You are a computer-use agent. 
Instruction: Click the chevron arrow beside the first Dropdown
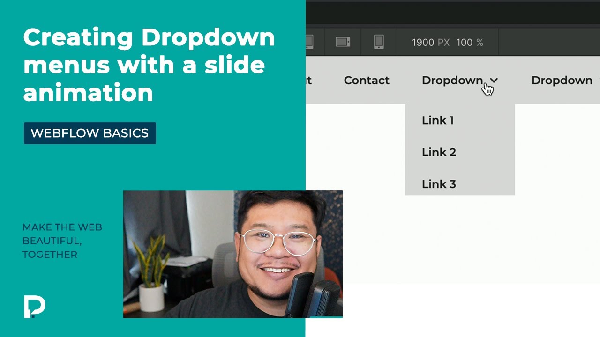click(x=494, y=81)
